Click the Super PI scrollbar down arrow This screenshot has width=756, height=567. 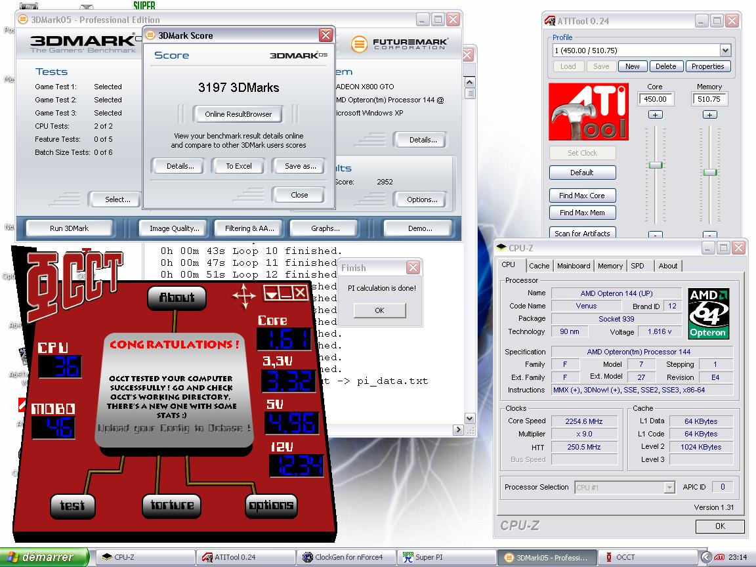click(470, 418)
